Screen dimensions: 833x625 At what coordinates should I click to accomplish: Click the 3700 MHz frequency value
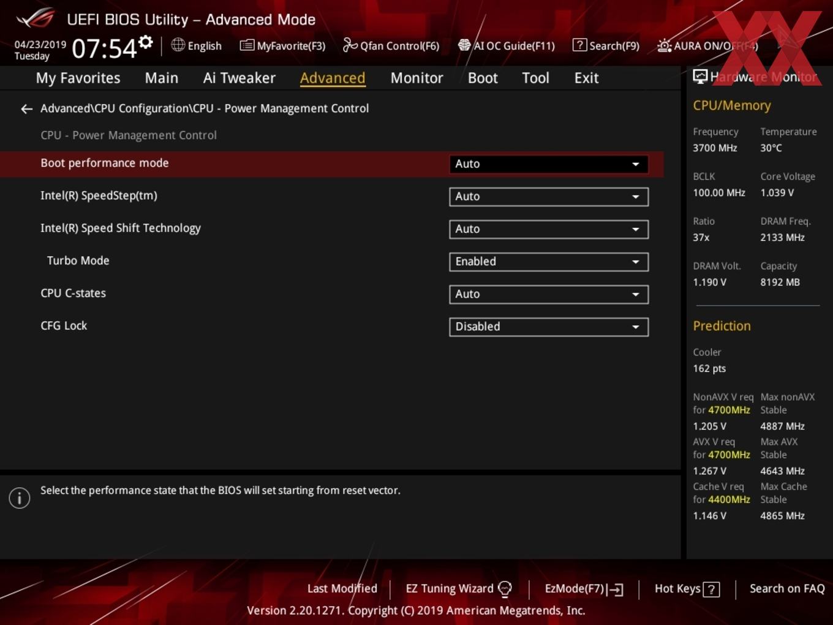pyautogui.click(x=715, y=148)
